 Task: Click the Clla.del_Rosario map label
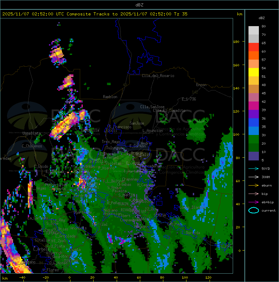(158, 76)
